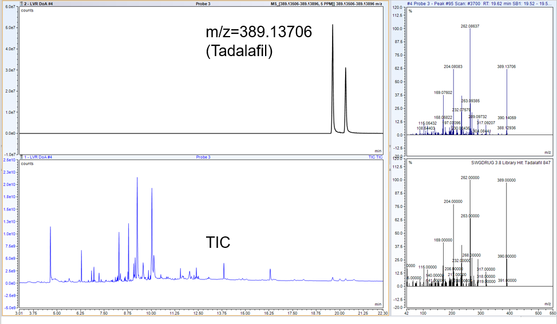Screen dimensions: 557x324
Task: Click the 204.00000 label in the library spectrum
Action: coord(453,201)
